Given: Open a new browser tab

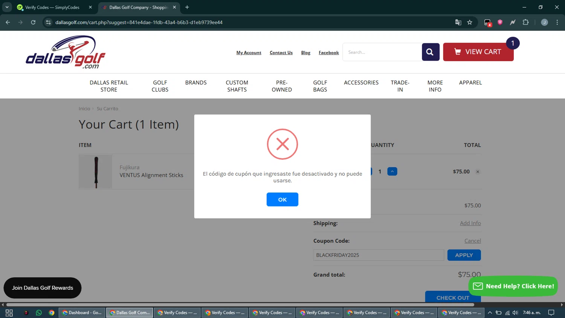Looking at the screenshot, I should click(x=187, y=7).
